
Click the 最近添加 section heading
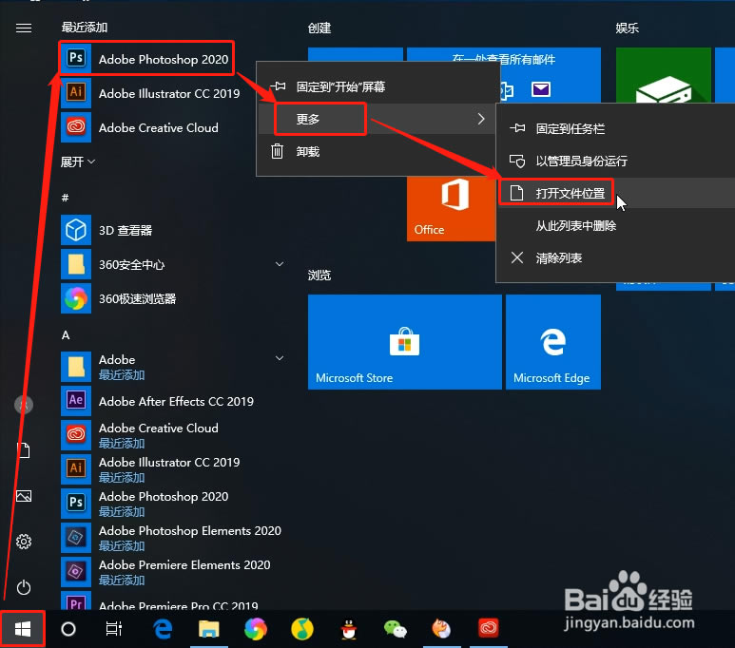click(x=85, y=28)
